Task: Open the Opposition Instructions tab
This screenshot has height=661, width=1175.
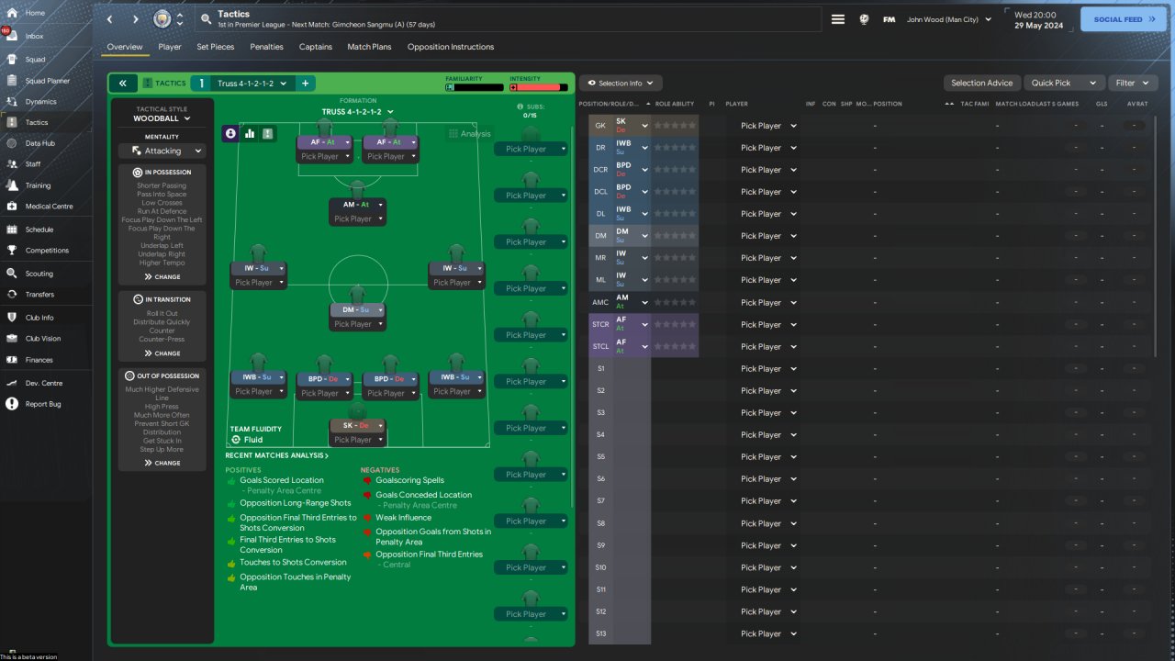Action: pos(451,47)
